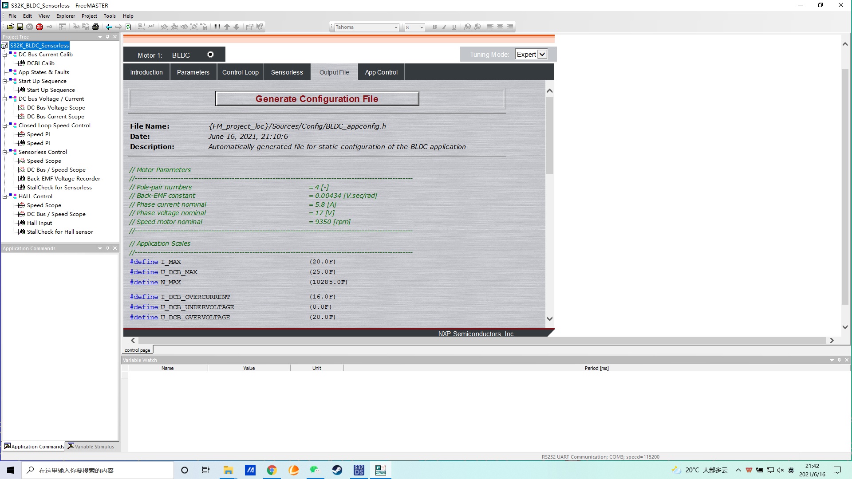Toggle bold formatting in the text toolbar
Image resolution: width=852 pixels, height=479 pixels.
(434, 27)
